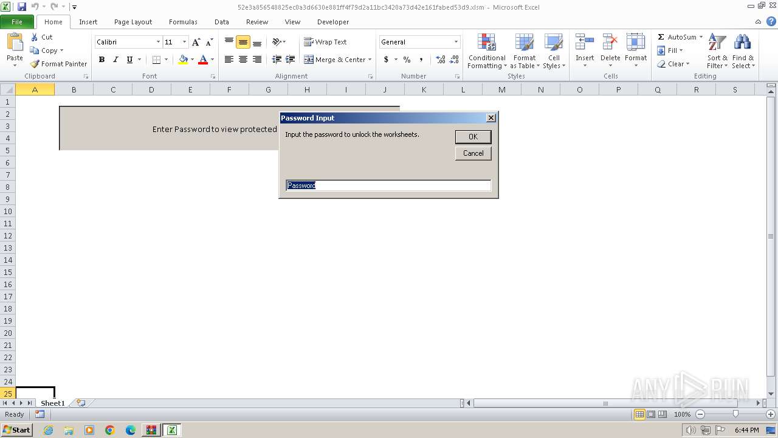778x438 pixels.
Task: Click the Font Color A icon
Action: [203, 60]
